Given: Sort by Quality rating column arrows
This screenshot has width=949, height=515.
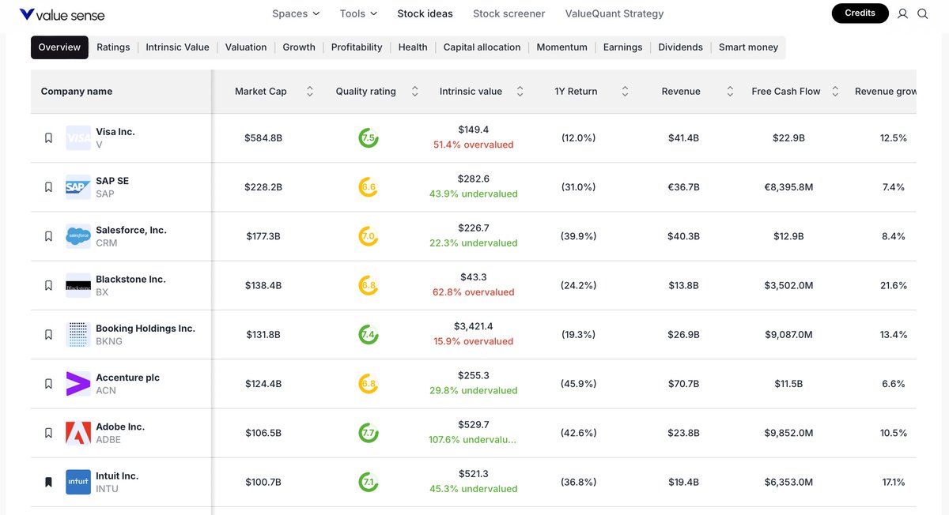Looking at the screenshot, I should tap(415, 92).
